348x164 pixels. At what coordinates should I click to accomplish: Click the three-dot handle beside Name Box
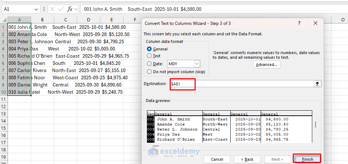44,9
